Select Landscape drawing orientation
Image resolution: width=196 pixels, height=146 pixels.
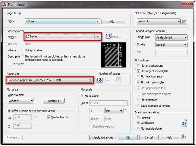tap(138, 123)
